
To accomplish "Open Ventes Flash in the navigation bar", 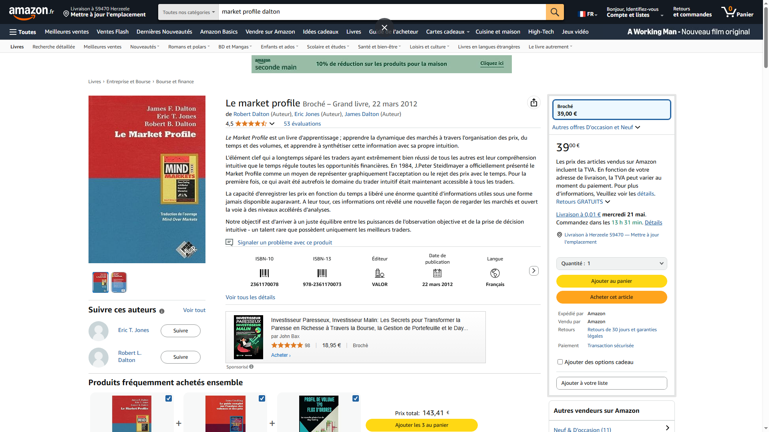I will (x=113, y=32).
